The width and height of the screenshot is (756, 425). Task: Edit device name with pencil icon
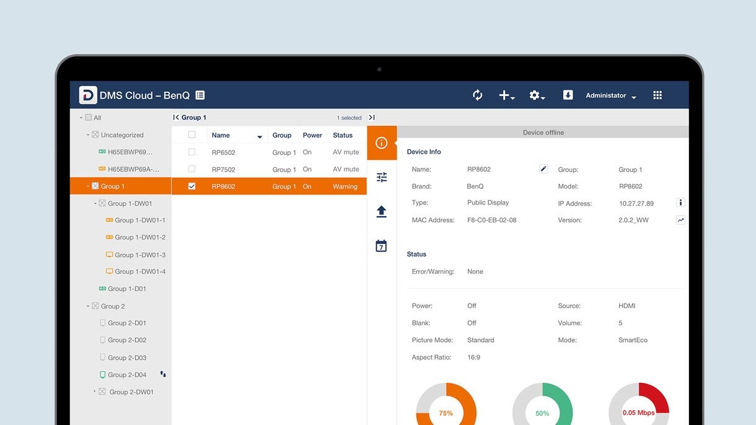coord(543,169)
